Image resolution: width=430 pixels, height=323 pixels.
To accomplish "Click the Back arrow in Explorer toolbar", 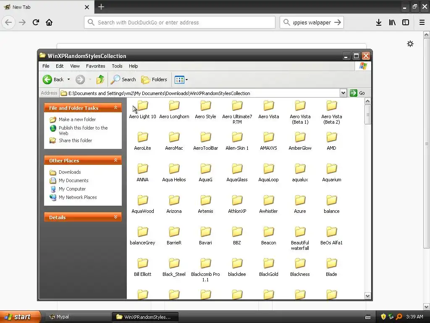I will click(x=47, y=79).
